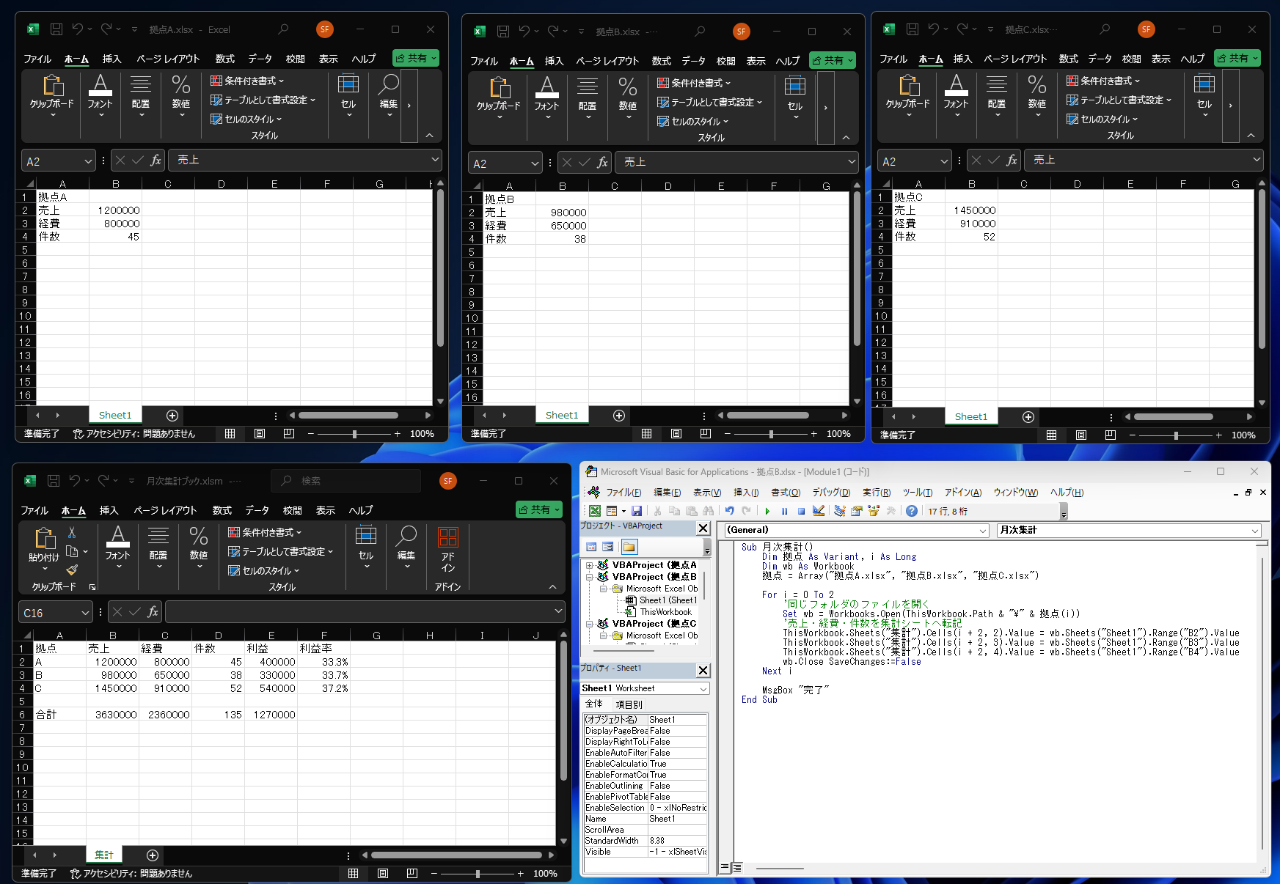Toggle Folders view in the Project Explorer

(629, 547)
